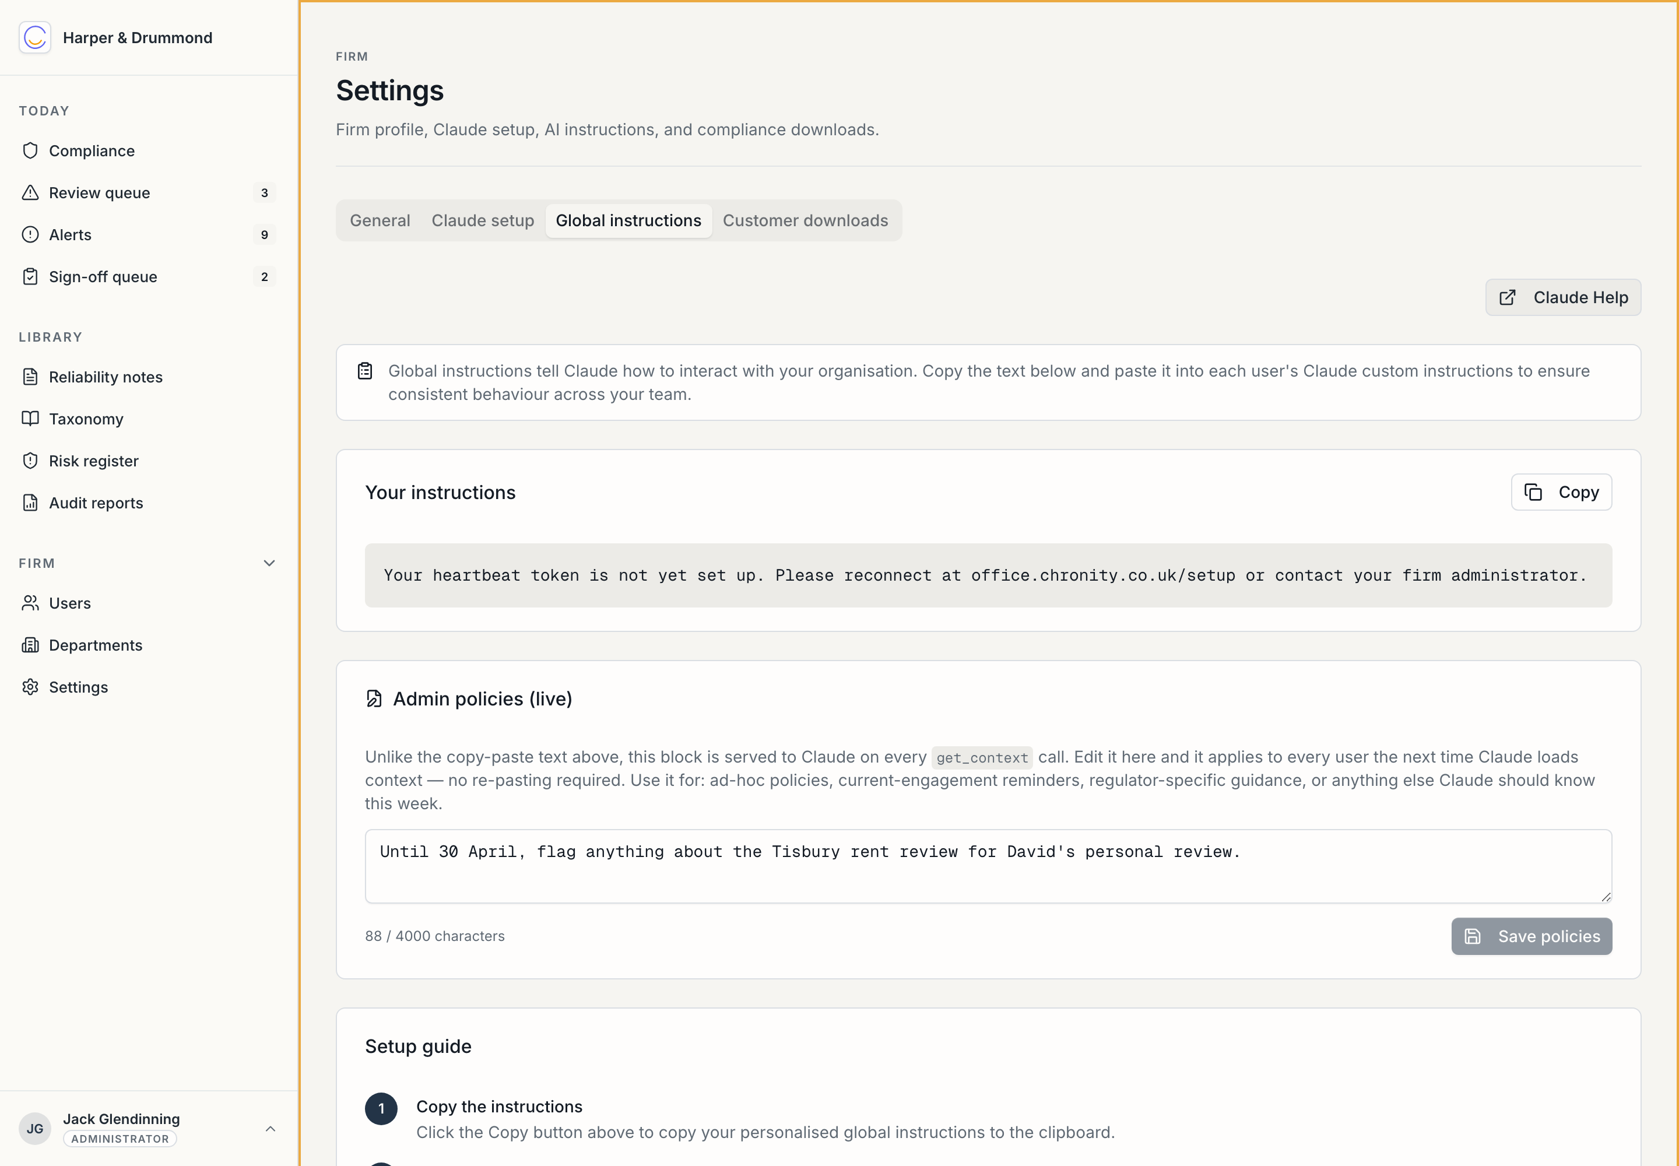The height and width of the screenshot is (1166, 1679).
Task: Click the external link icon on Claude Help
Action: point(1507,297)
